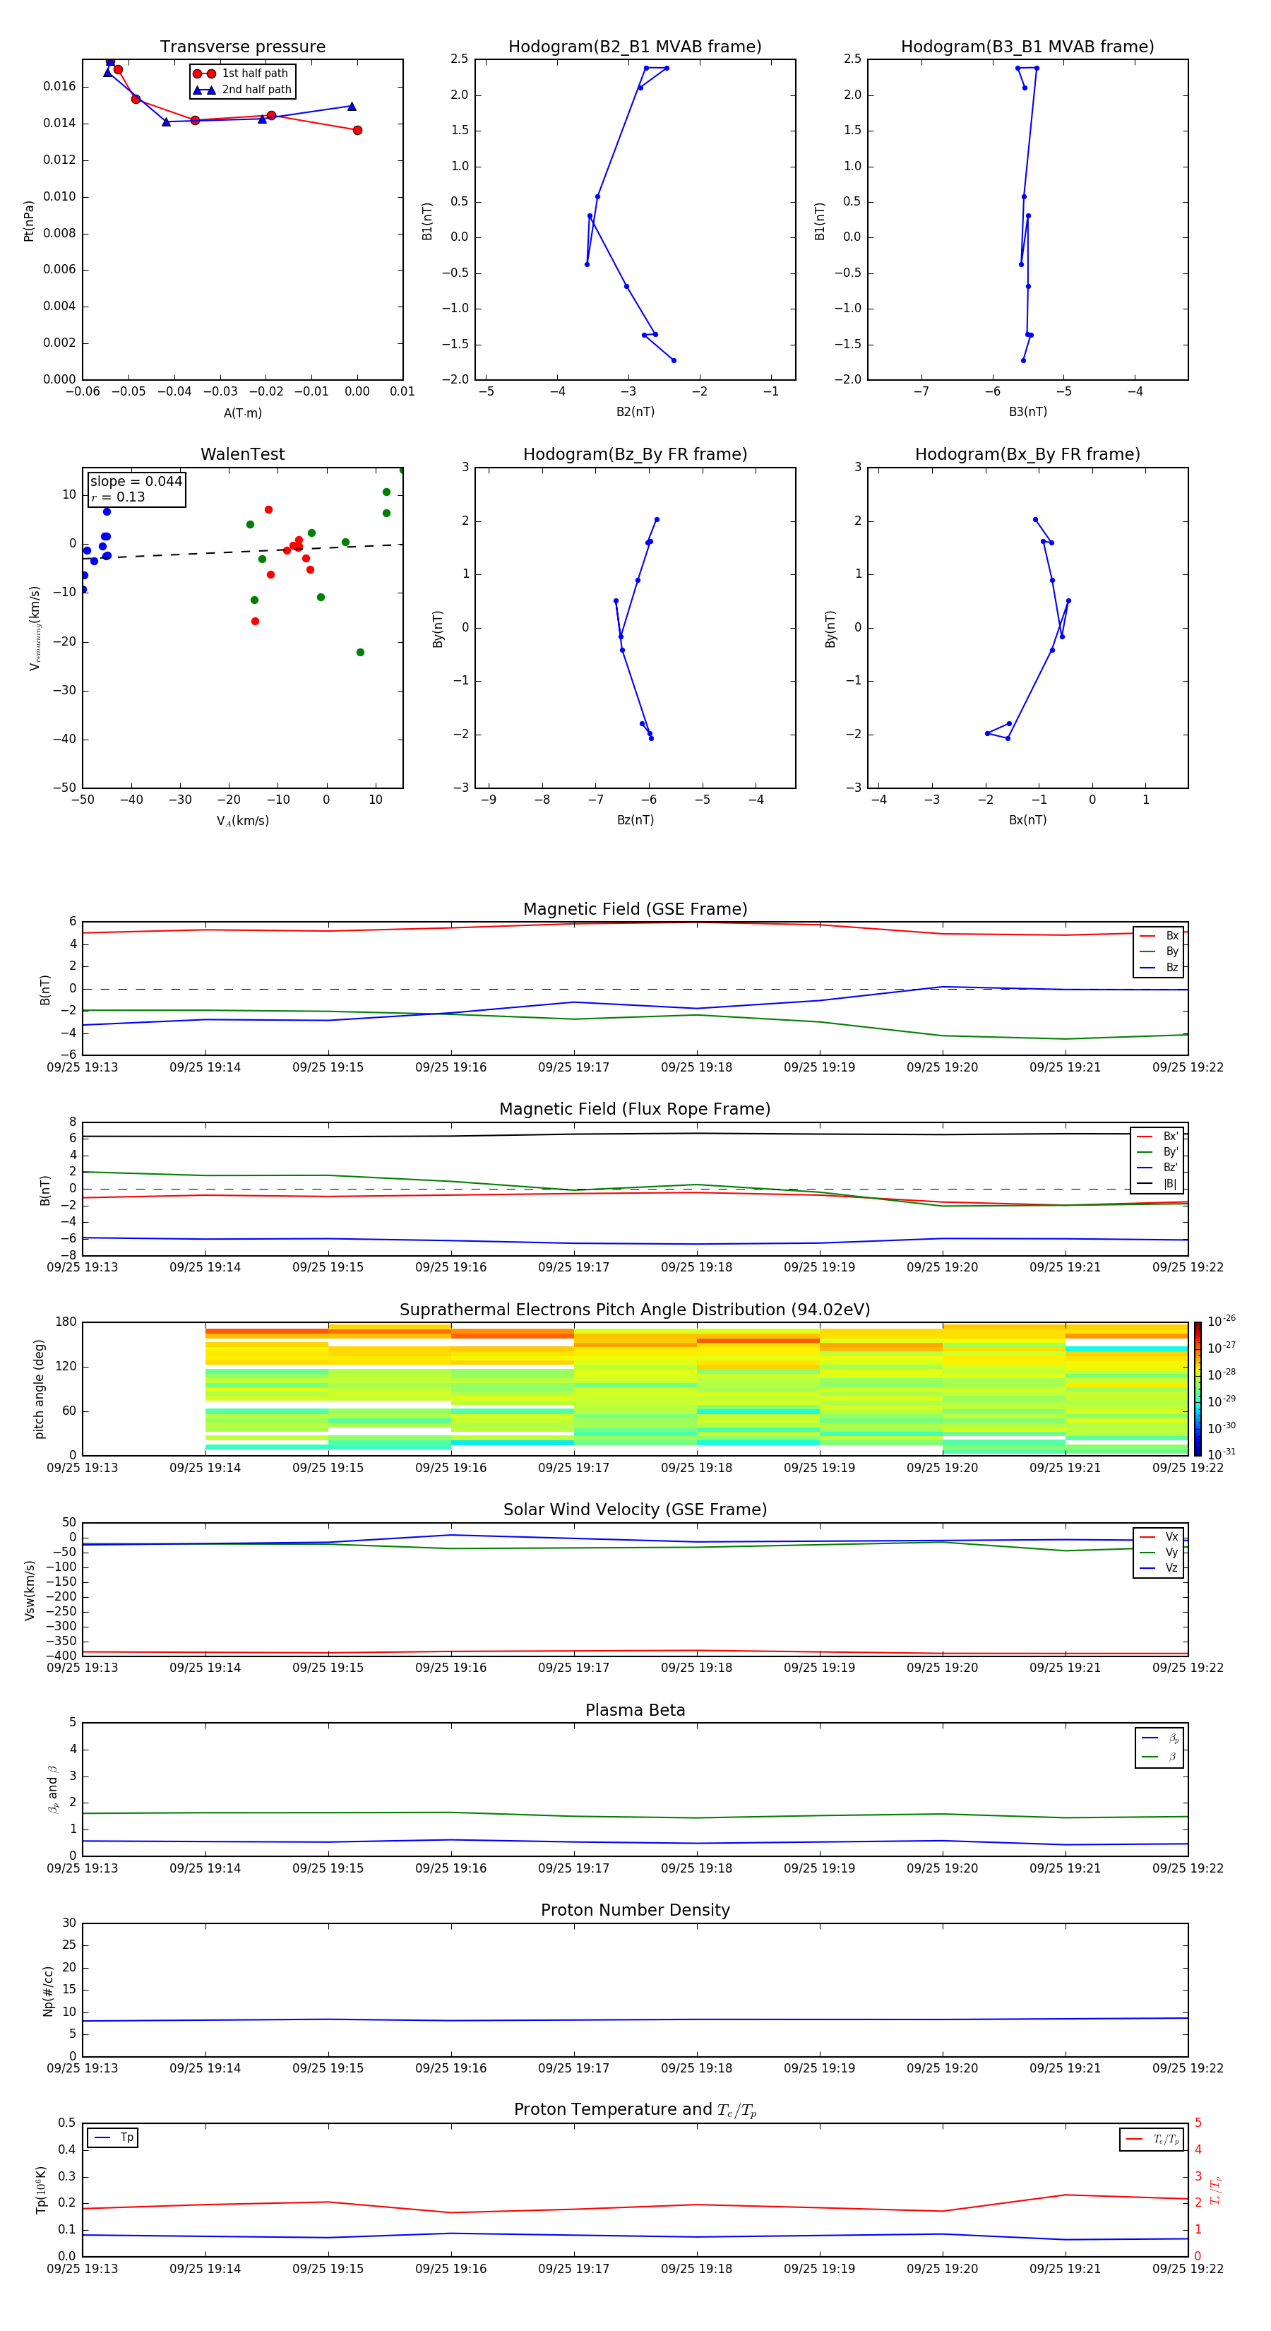Click the red Te/Tp right-side axis label
Image resolution: width=1271 pixels, height=2331 pixels.
[x=1215, y=2190]
